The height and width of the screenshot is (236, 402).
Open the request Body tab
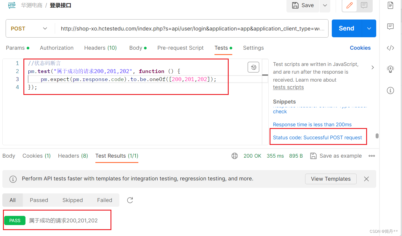(138, 48)
